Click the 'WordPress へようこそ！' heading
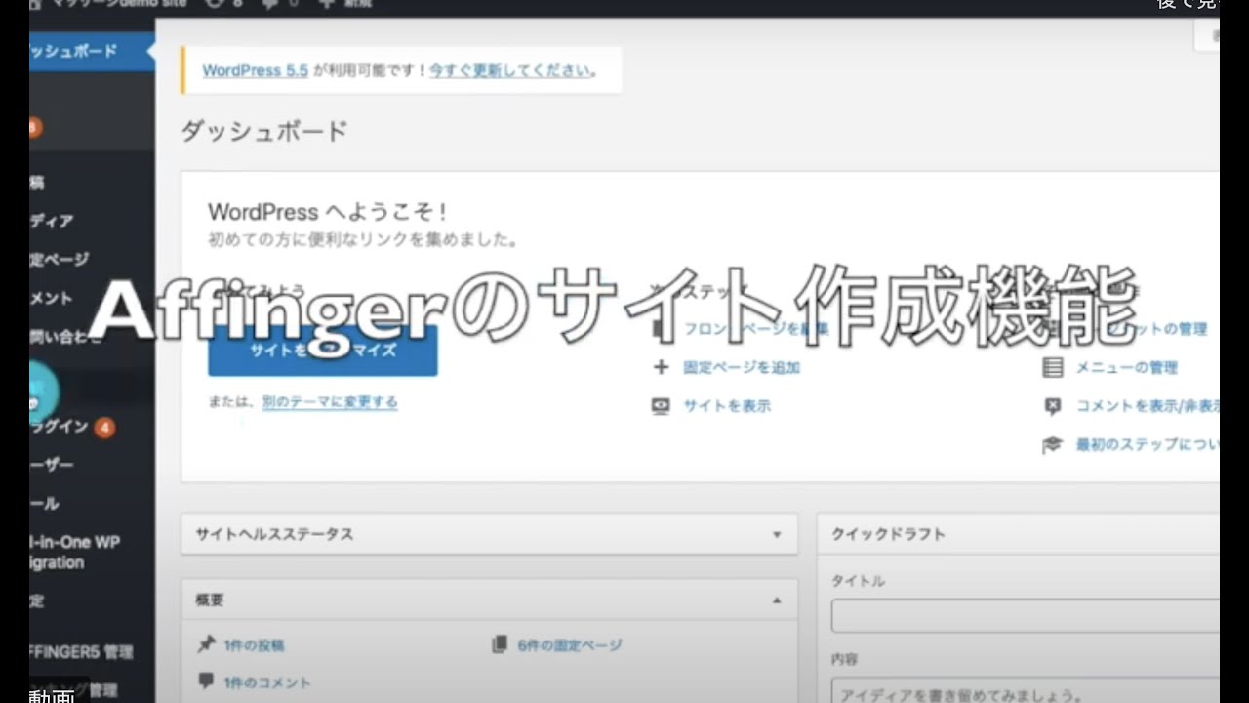 tap(328, 212)
